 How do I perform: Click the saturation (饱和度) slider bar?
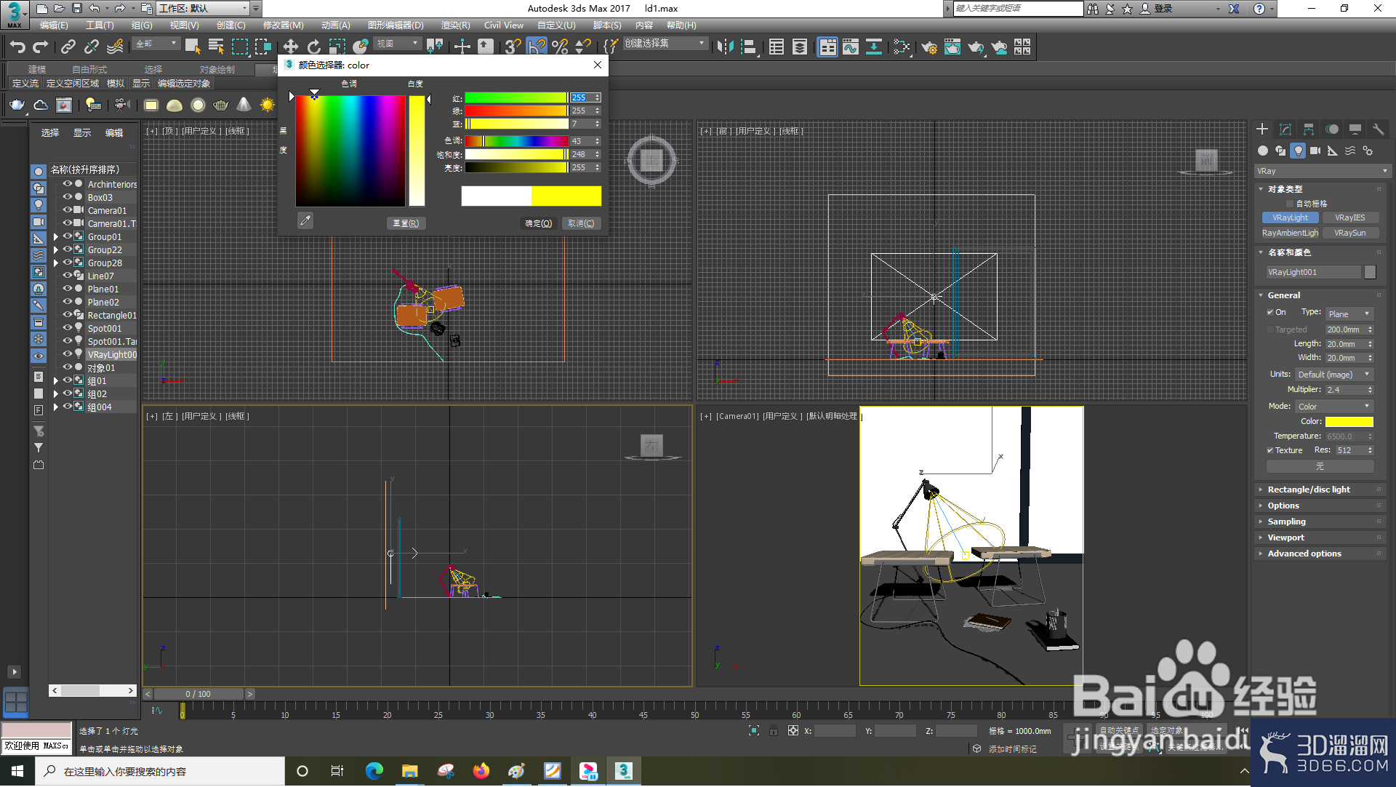(x=516, y=154)
